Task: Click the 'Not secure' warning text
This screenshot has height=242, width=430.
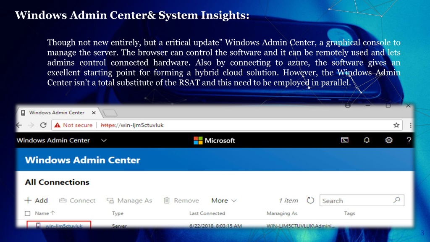Action: 78,125
